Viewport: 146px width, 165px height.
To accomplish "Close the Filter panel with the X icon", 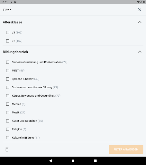I will pos(140,10).
